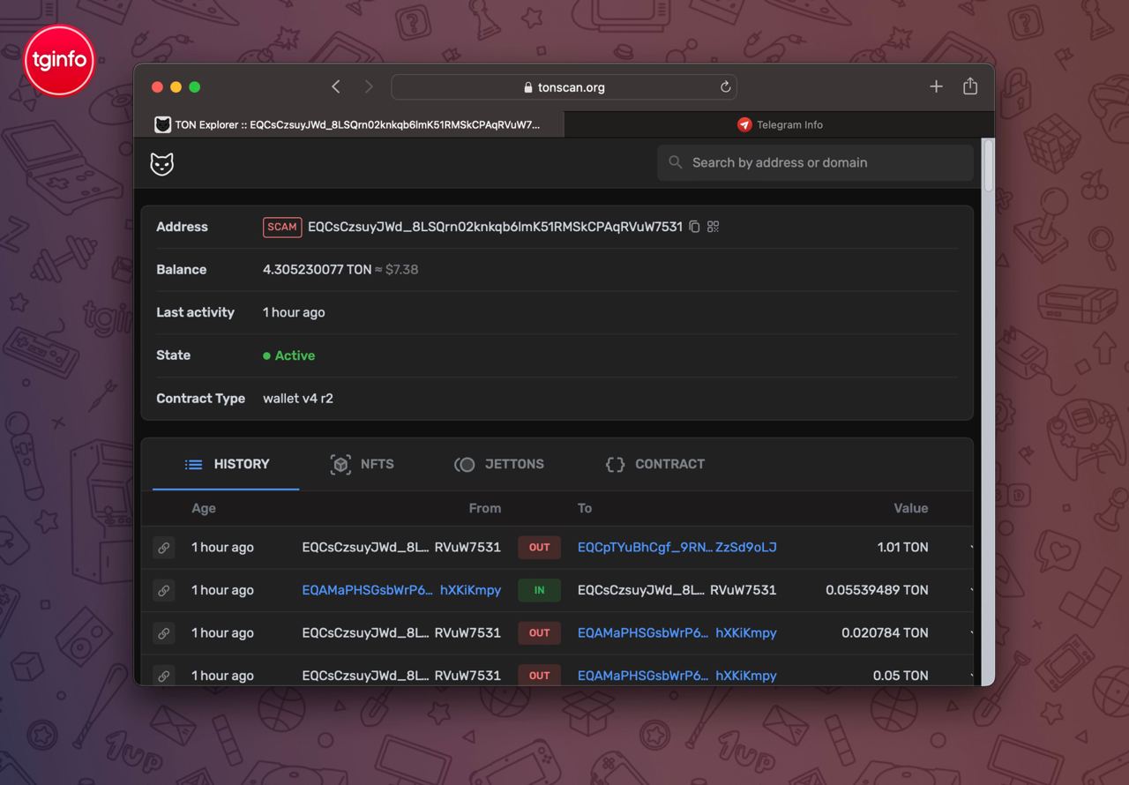
Task: Switch to the TON Explorer browser tab
Action: pos(348,124)
